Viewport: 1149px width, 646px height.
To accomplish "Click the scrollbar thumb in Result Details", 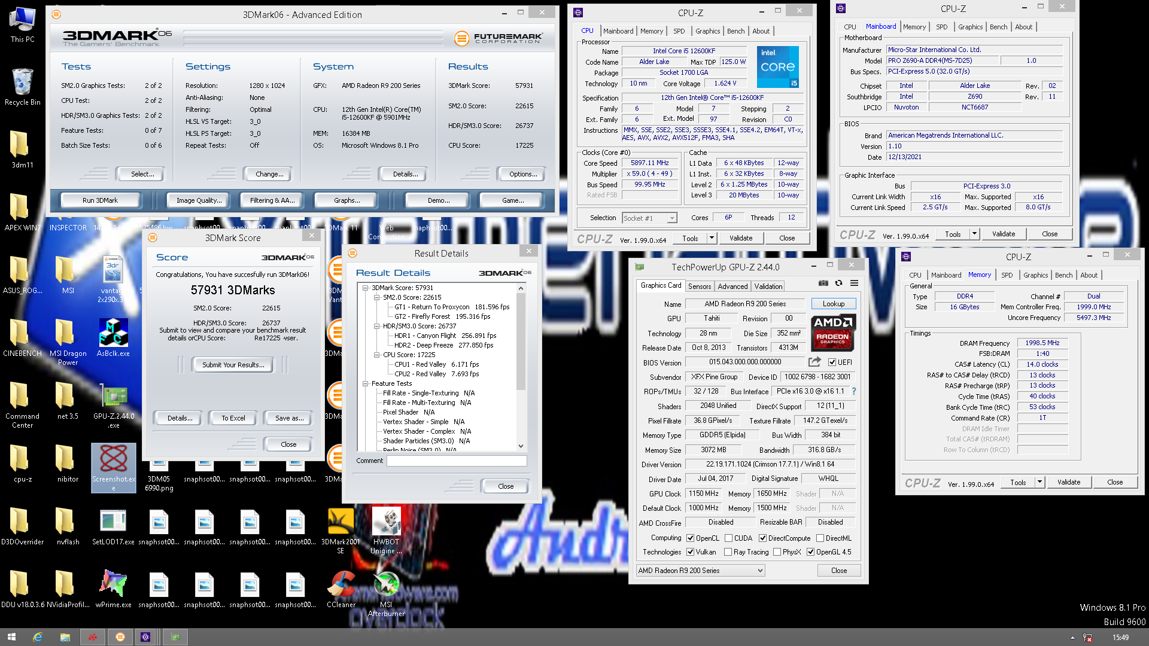I will click(521, 341).
